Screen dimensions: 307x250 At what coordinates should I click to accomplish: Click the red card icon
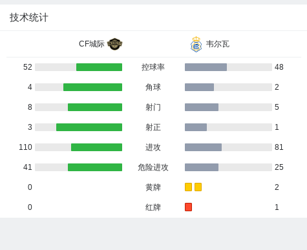[188, 207]
